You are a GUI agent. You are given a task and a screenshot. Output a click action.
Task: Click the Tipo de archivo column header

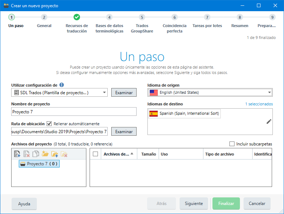(x=228, y=154)
